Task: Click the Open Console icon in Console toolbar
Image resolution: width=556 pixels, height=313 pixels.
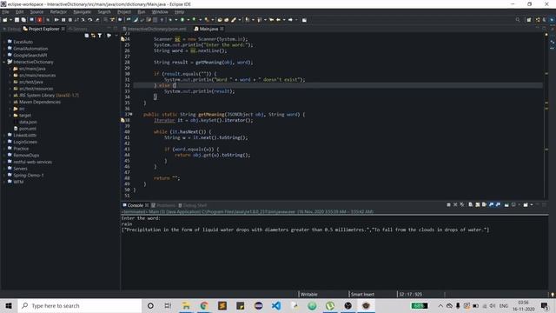Action: [x=526, y=205]
